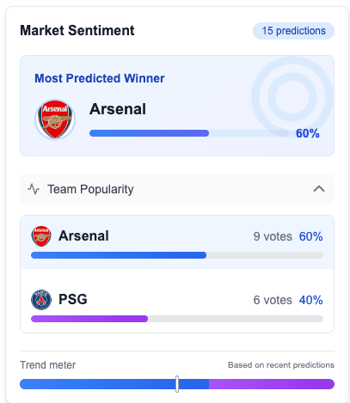Click the pulse activity icon beside Team Popularity
The height and width of the screenshot is (403, 350).
[34, 189]
